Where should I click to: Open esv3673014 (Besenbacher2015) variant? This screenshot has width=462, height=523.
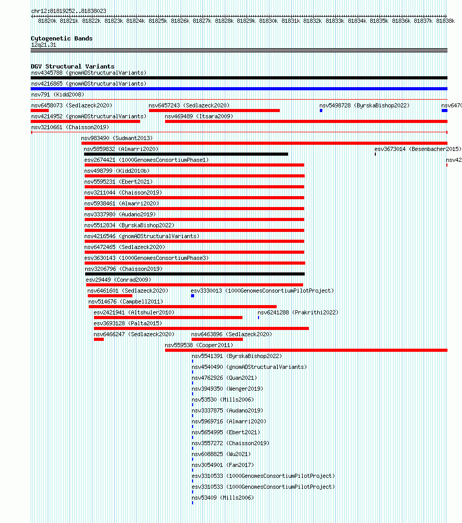click(x=418, y=149)
